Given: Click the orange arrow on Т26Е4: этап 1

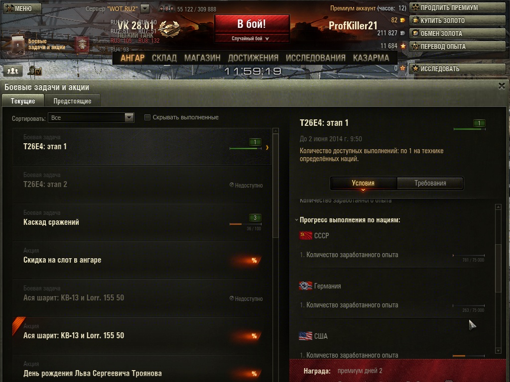Looking at the screenshot, I should point(267,147).
